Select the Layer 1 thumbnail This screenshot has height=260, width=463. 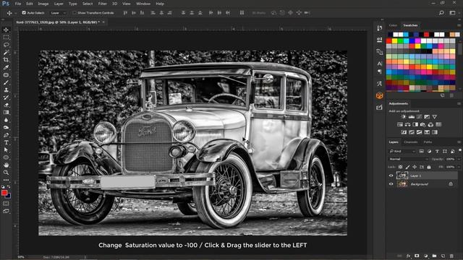402,175
